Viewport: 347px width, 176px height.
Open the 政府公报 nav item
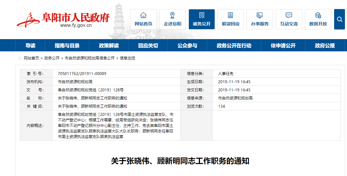pos(325,46)
